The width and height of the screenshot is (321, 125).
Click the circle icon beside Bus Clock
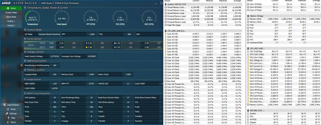[166, 81]
